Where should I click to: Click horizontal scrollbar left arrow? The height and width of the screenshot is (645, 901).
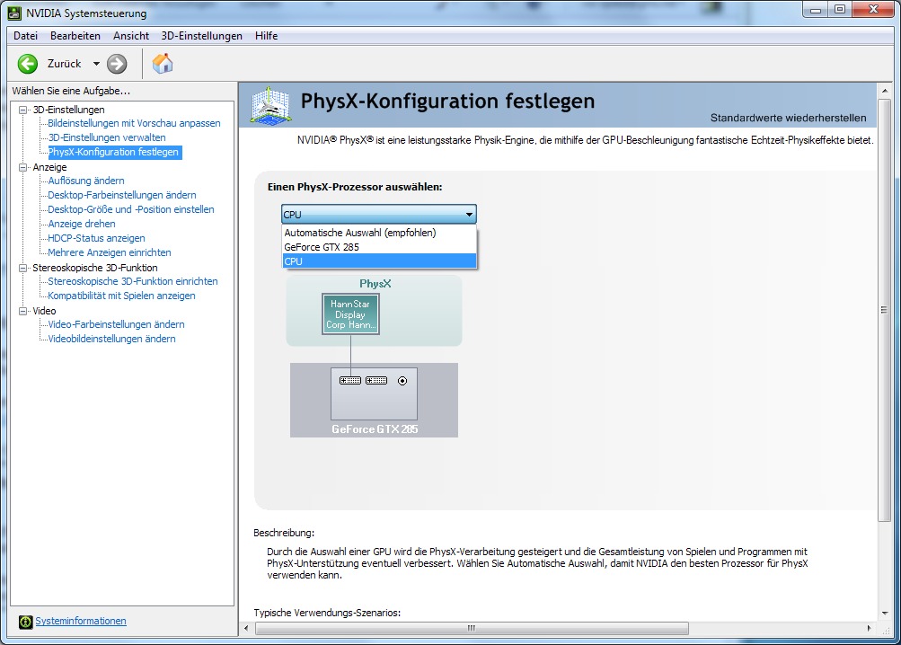(x=246, y=628)
